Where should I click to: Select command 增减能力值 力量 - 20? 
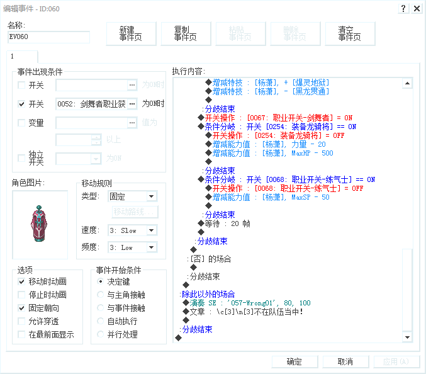pyautogui.click(x=266, y=144)
